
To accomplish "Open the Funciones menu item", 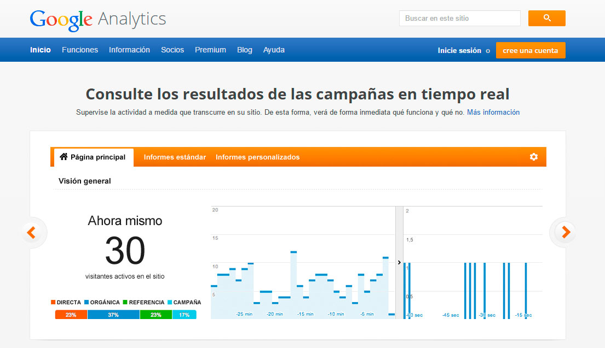I will click(80, 50).
